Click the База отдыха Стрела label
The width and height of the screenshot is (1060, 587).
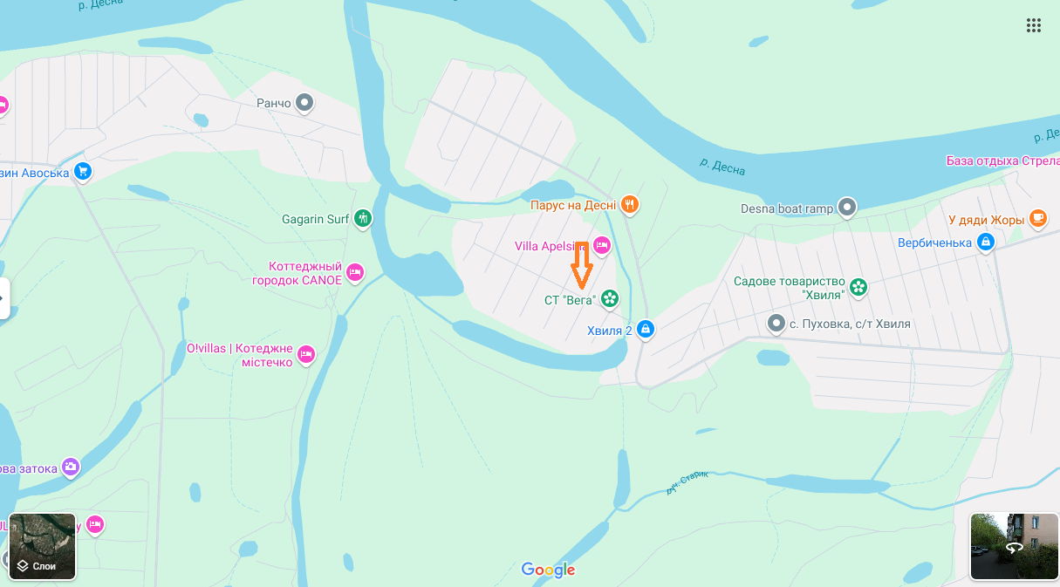[1002, 160]
